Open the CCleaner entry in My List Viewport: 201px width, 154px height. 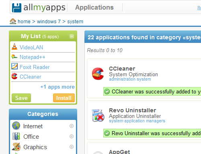tap(31, 77)
